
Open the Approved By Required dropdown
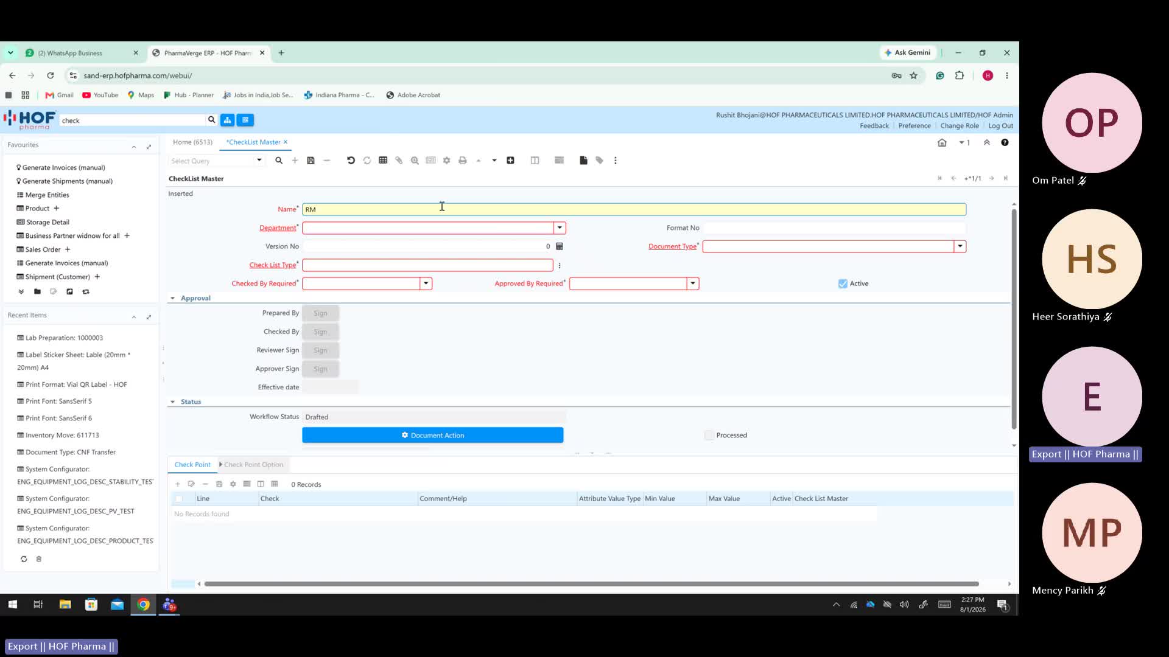pos(693,283)
